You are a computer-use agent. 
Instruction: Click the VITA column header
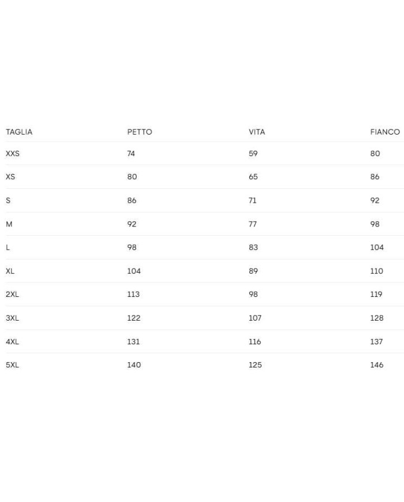(257, 132)
